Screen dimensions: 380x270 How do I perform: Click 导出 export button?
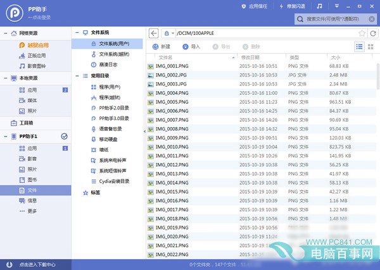click(221, 47)
